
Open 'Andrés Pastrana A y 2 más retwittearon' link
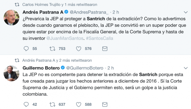pos(57,60)
